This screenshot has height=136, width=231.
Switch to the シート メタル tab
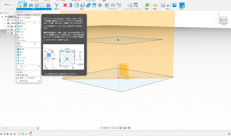click(x=61, y=1)
